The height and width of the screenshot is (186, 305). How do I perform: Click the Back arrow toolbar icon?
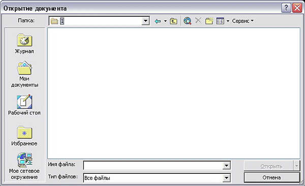click(x=158, y=21)
